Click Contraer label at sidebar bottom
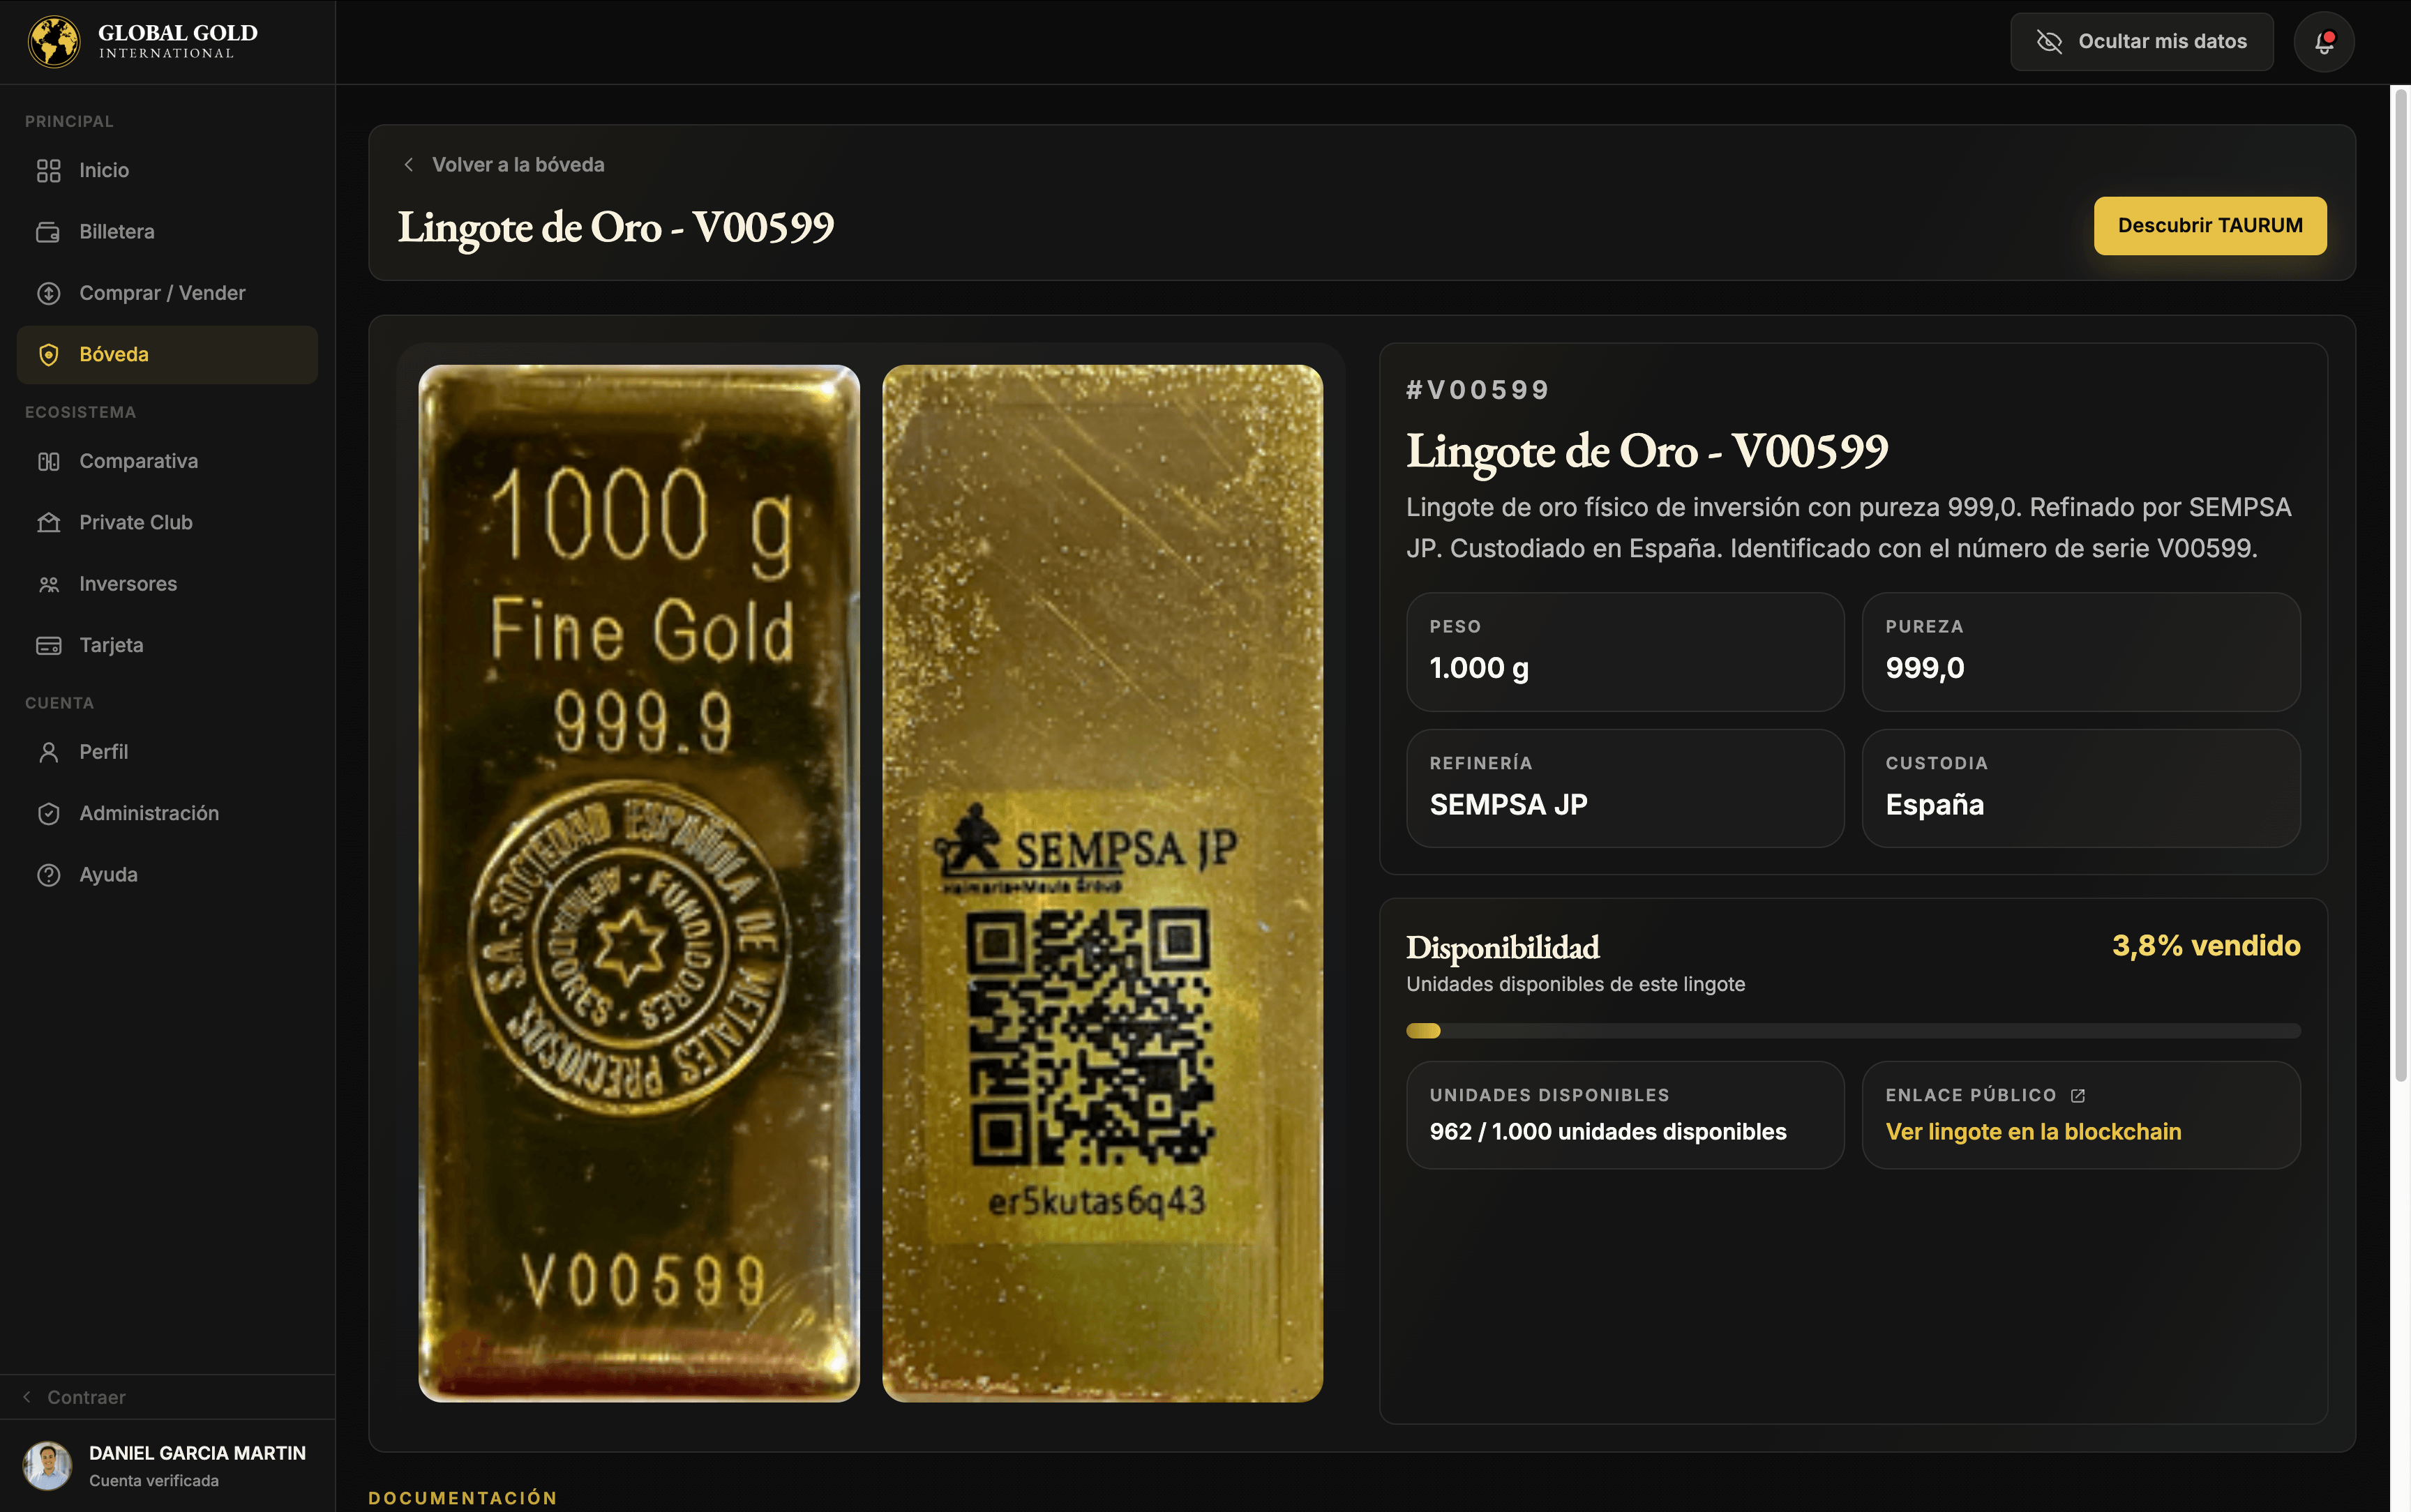 pyautogui.click(x=87, y=1397)
